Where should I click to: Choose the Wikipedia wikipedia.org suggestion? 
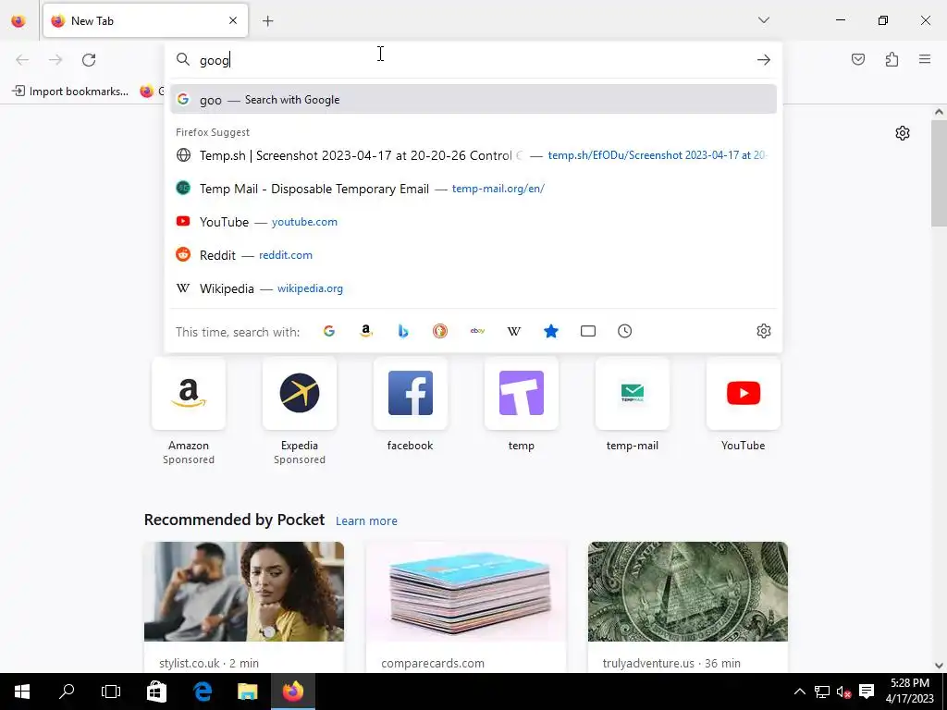pyautogui.click(x=473, y=288)
